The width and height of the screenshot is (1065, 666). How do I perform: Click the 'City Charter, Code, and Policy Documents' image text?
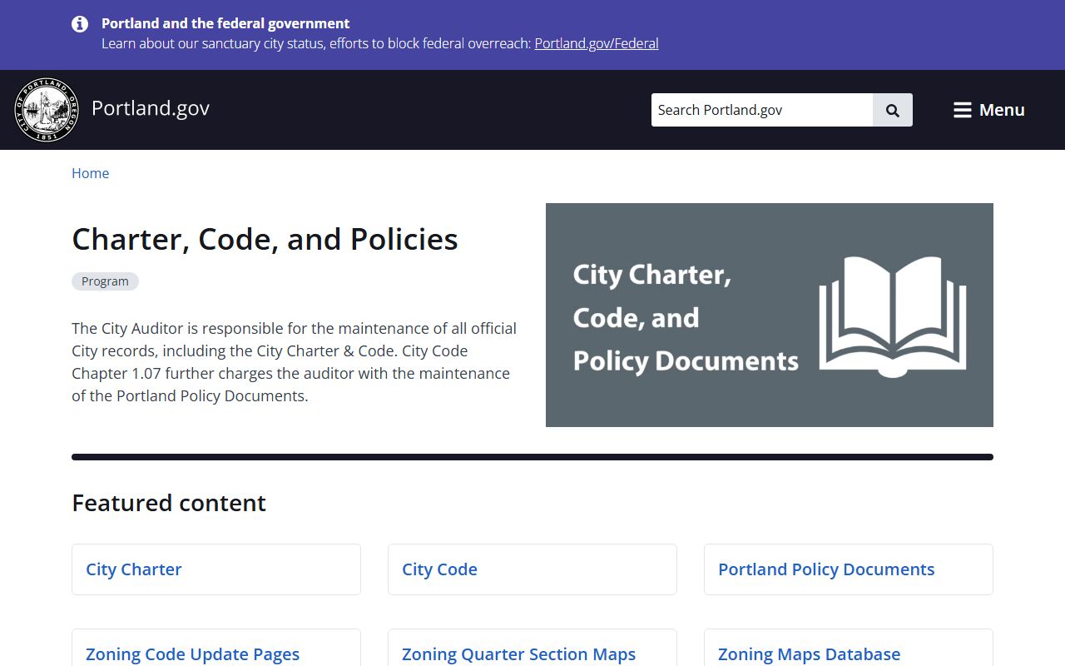(x=685, y=317)
